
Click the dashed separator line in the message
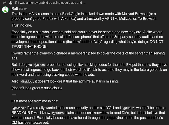pos(14,95)
